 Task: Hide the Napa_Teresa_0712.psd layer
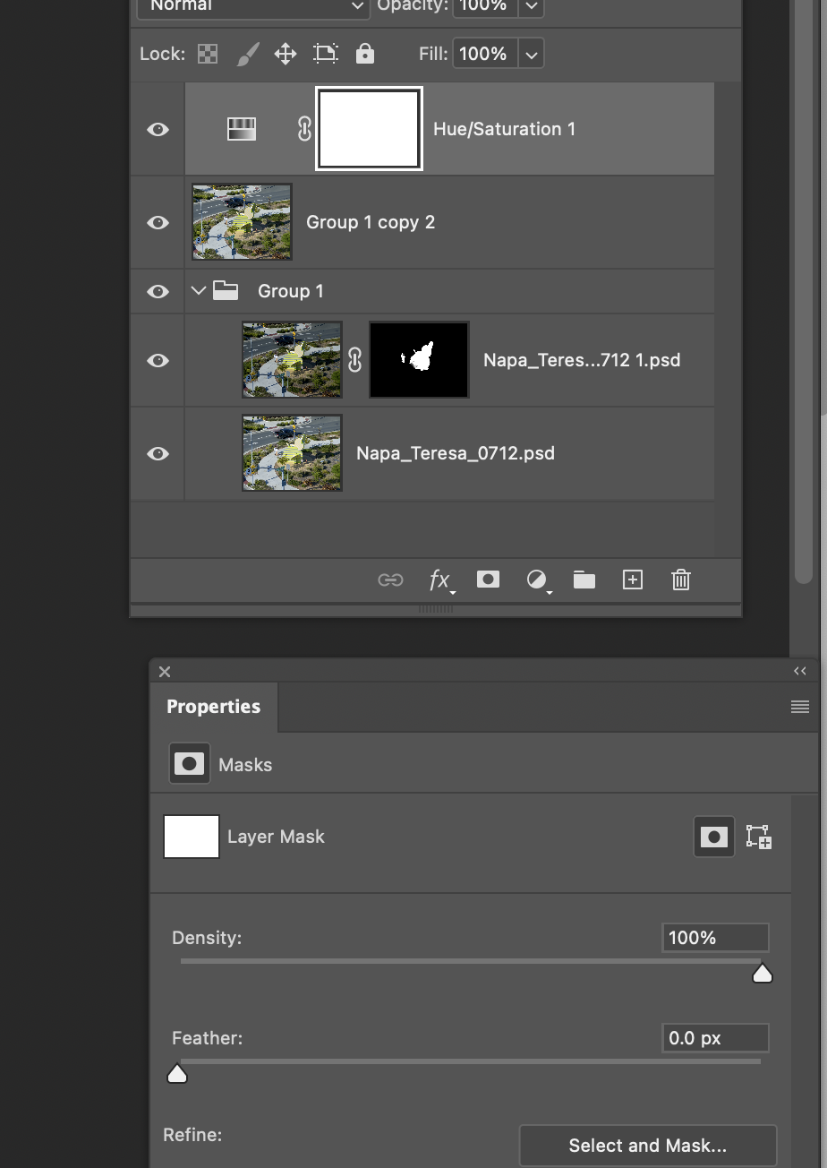pos(158,453)
